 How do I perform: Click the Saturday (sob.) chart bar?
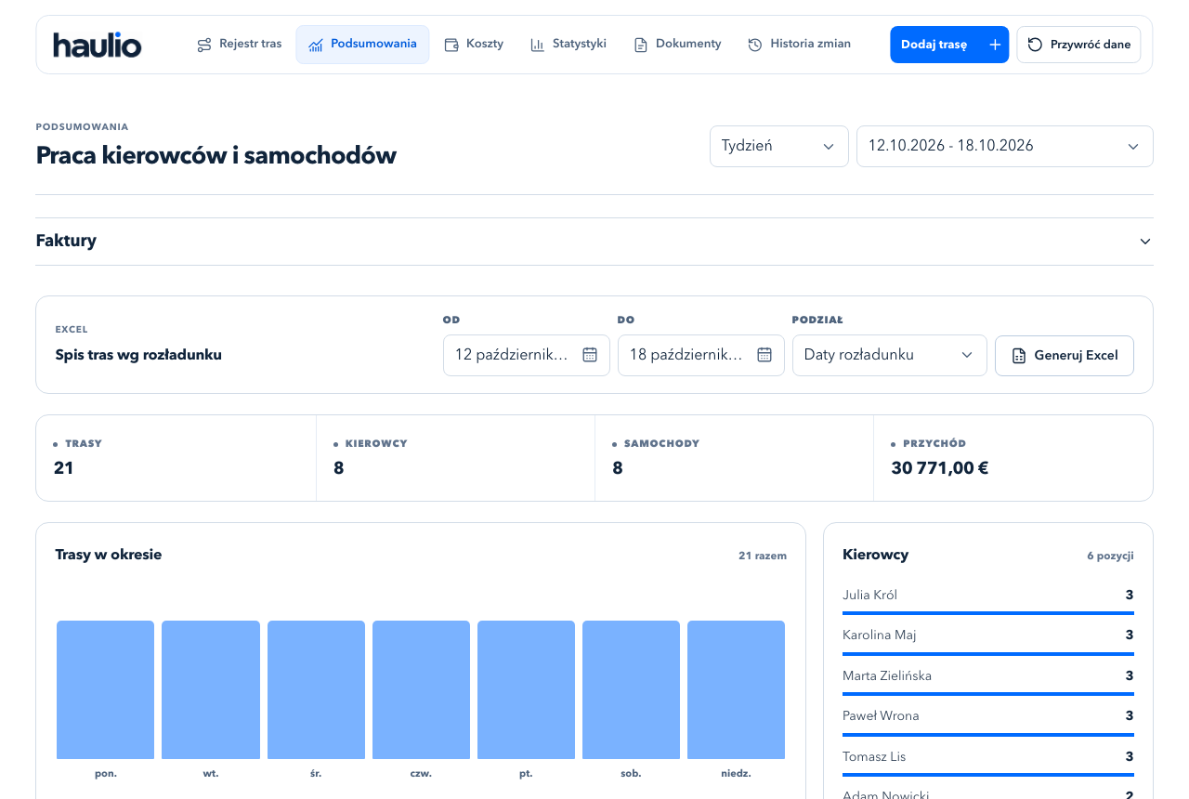point(631,690)
